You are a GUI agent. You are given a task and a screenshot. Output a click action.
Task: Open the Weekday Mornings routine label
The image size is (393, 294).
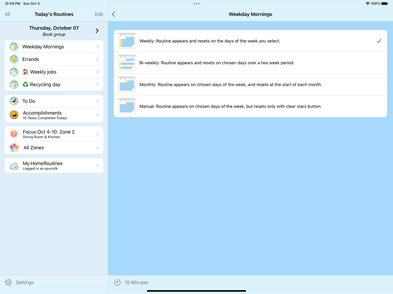click(43, 47)
